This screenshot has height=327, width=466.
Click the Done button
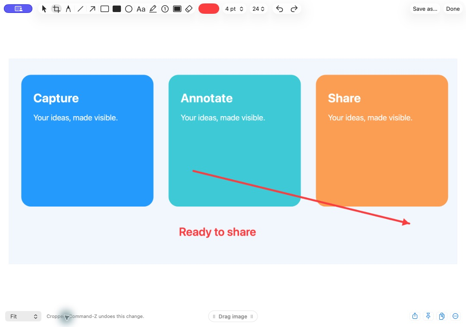tap(453, 9)
